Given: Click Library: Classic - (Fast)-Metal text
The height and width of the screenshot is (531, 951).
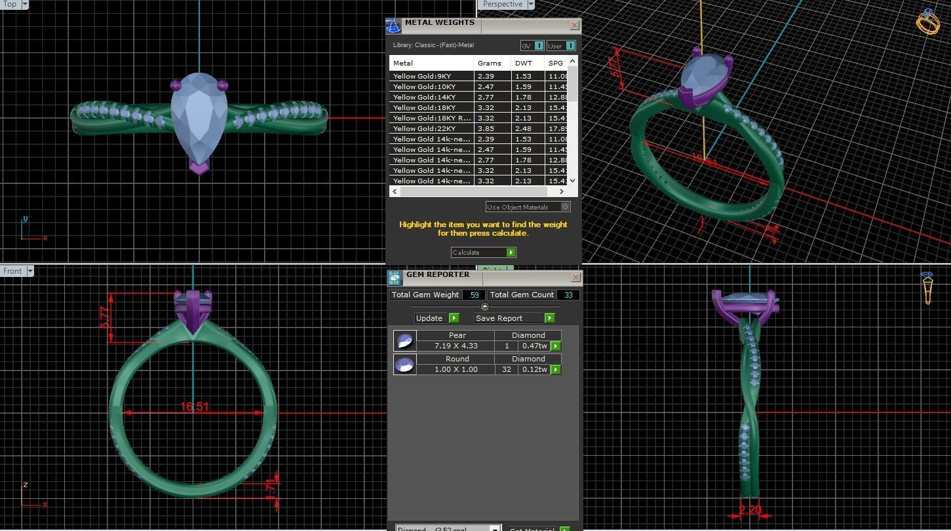Looking at the screenshot, I should (x=433, y=45).
